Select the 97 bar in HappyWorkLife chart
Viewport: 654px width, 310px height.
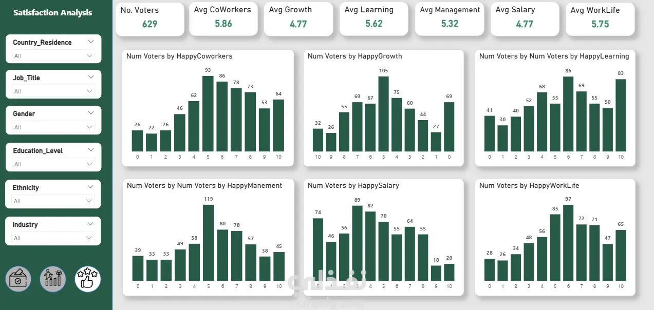point(568,242)
